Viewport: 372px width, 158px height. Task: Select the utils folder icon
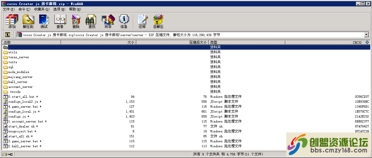pos(6,52)
